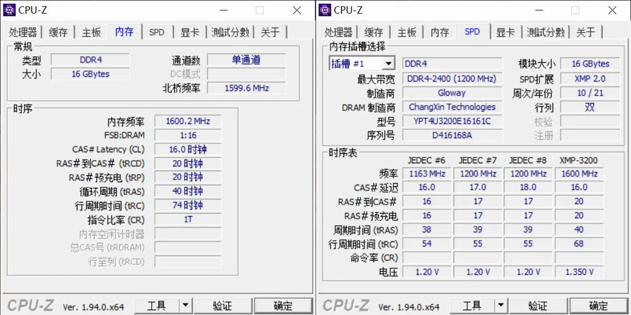Minimize the left CPU-Z window

pyautogui.click(x=224, y=10)
